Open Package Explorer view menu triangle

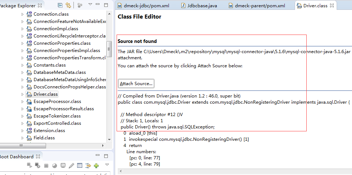pos(90,4)
